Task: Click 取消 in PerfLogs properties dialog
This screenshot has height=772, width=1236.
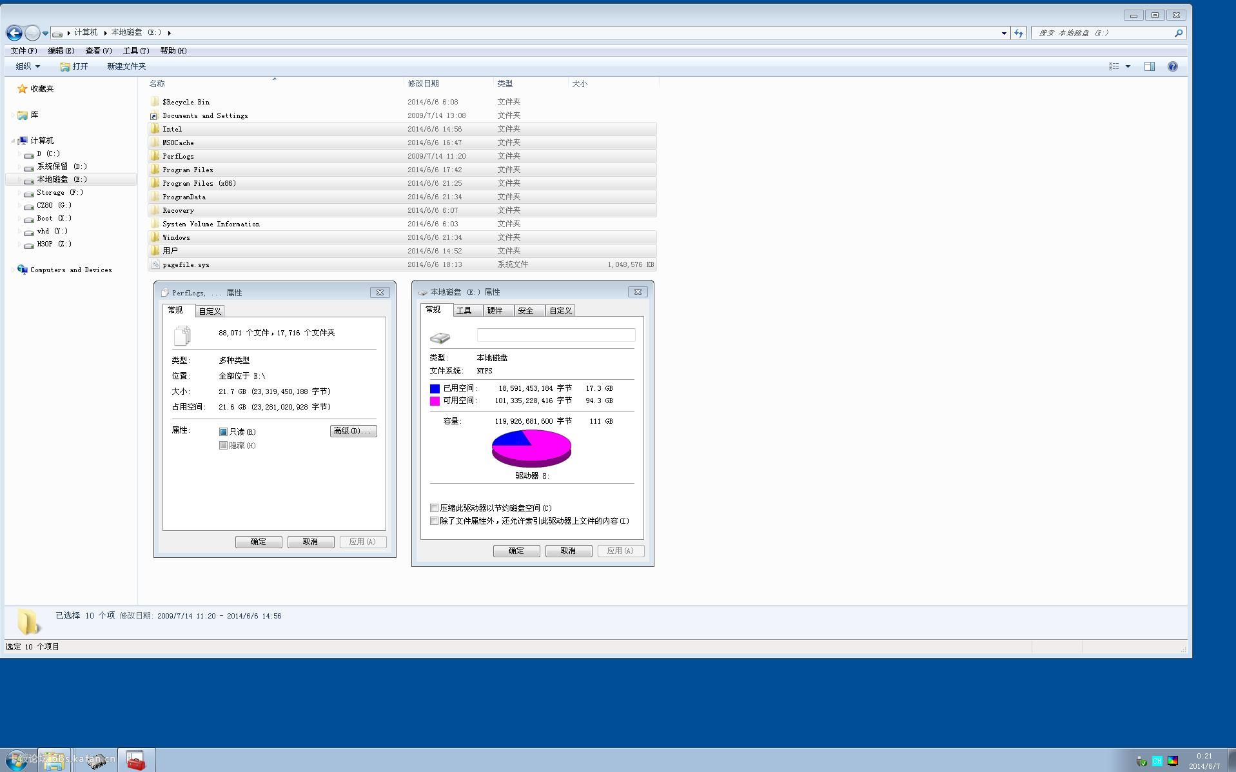Action: 311,542
